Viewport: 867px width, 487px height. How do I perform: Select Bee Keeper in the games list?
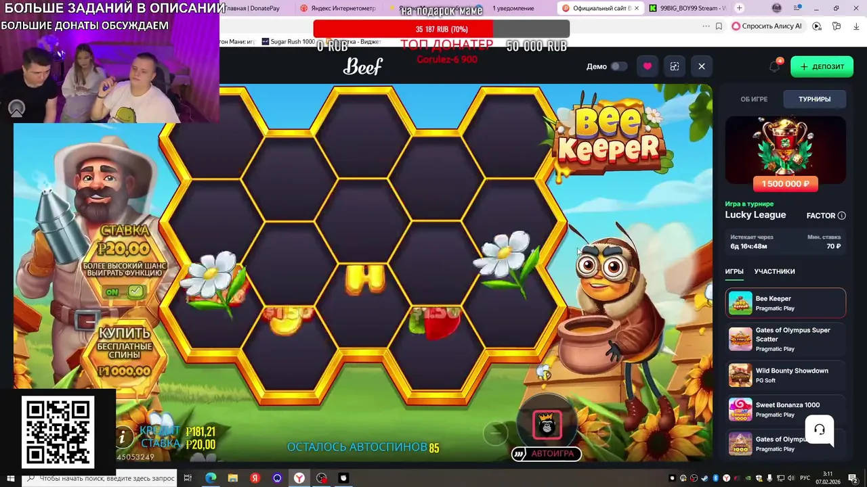click(786, 303)
